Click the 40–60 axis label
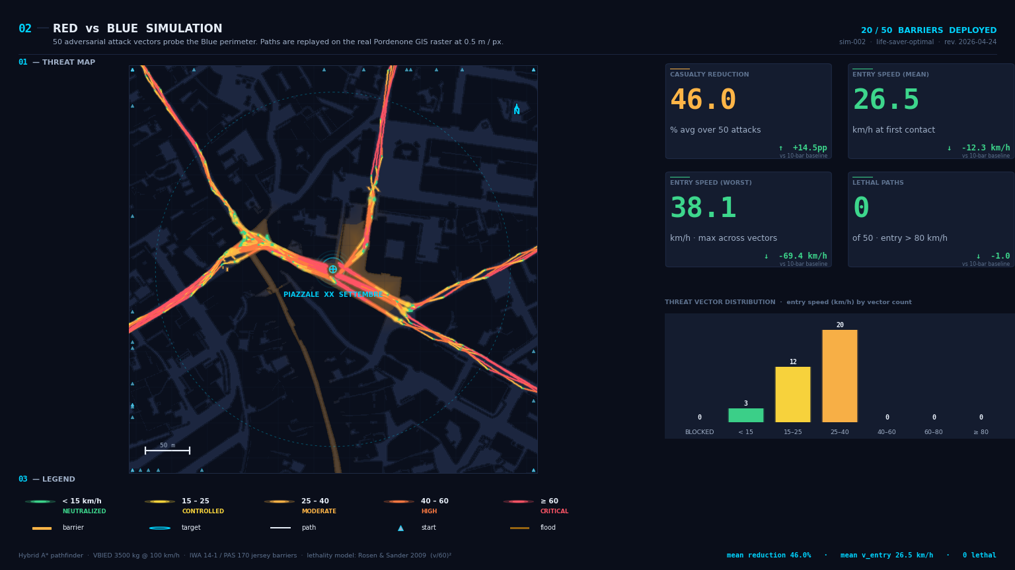 [887, 432]
